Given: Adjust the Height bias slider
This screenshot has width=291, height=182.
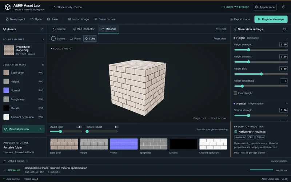Looking at the screenshot, I should coord(261,74).
